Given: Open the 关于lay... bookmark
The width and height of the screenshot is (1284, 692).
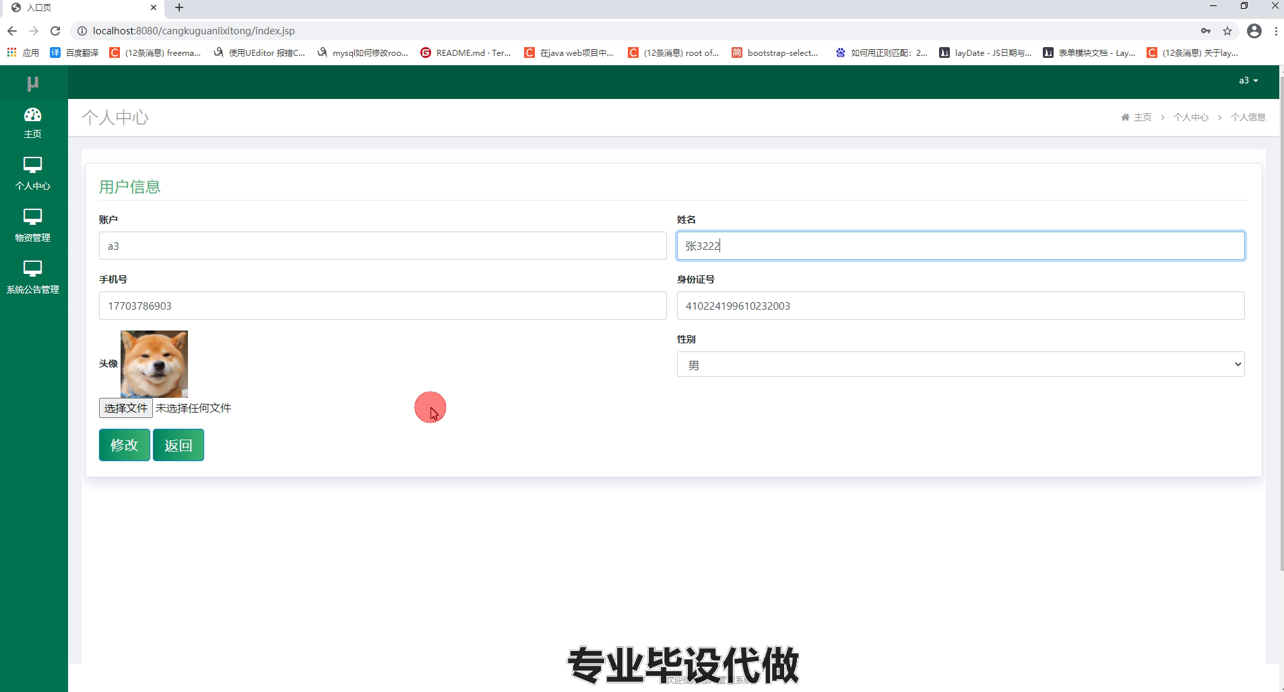Looking at the screenshot, I should [1193, 53].
